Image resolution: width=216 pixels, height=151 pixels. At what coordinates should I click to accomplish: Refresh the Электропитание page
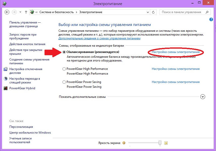click(x=153, y=12)
